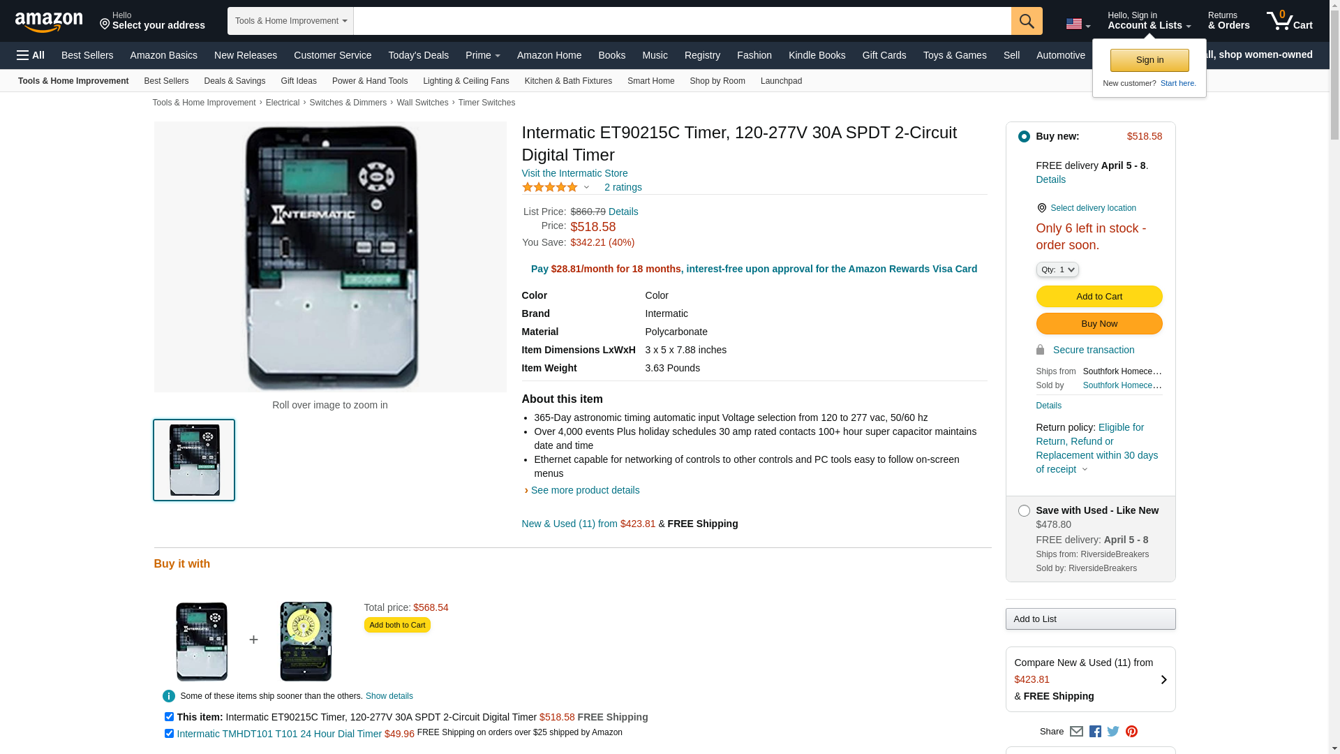The width and height of the screenshot is (1340, 754).
Task: Select the Buy new radio option
Action: 1024,137
